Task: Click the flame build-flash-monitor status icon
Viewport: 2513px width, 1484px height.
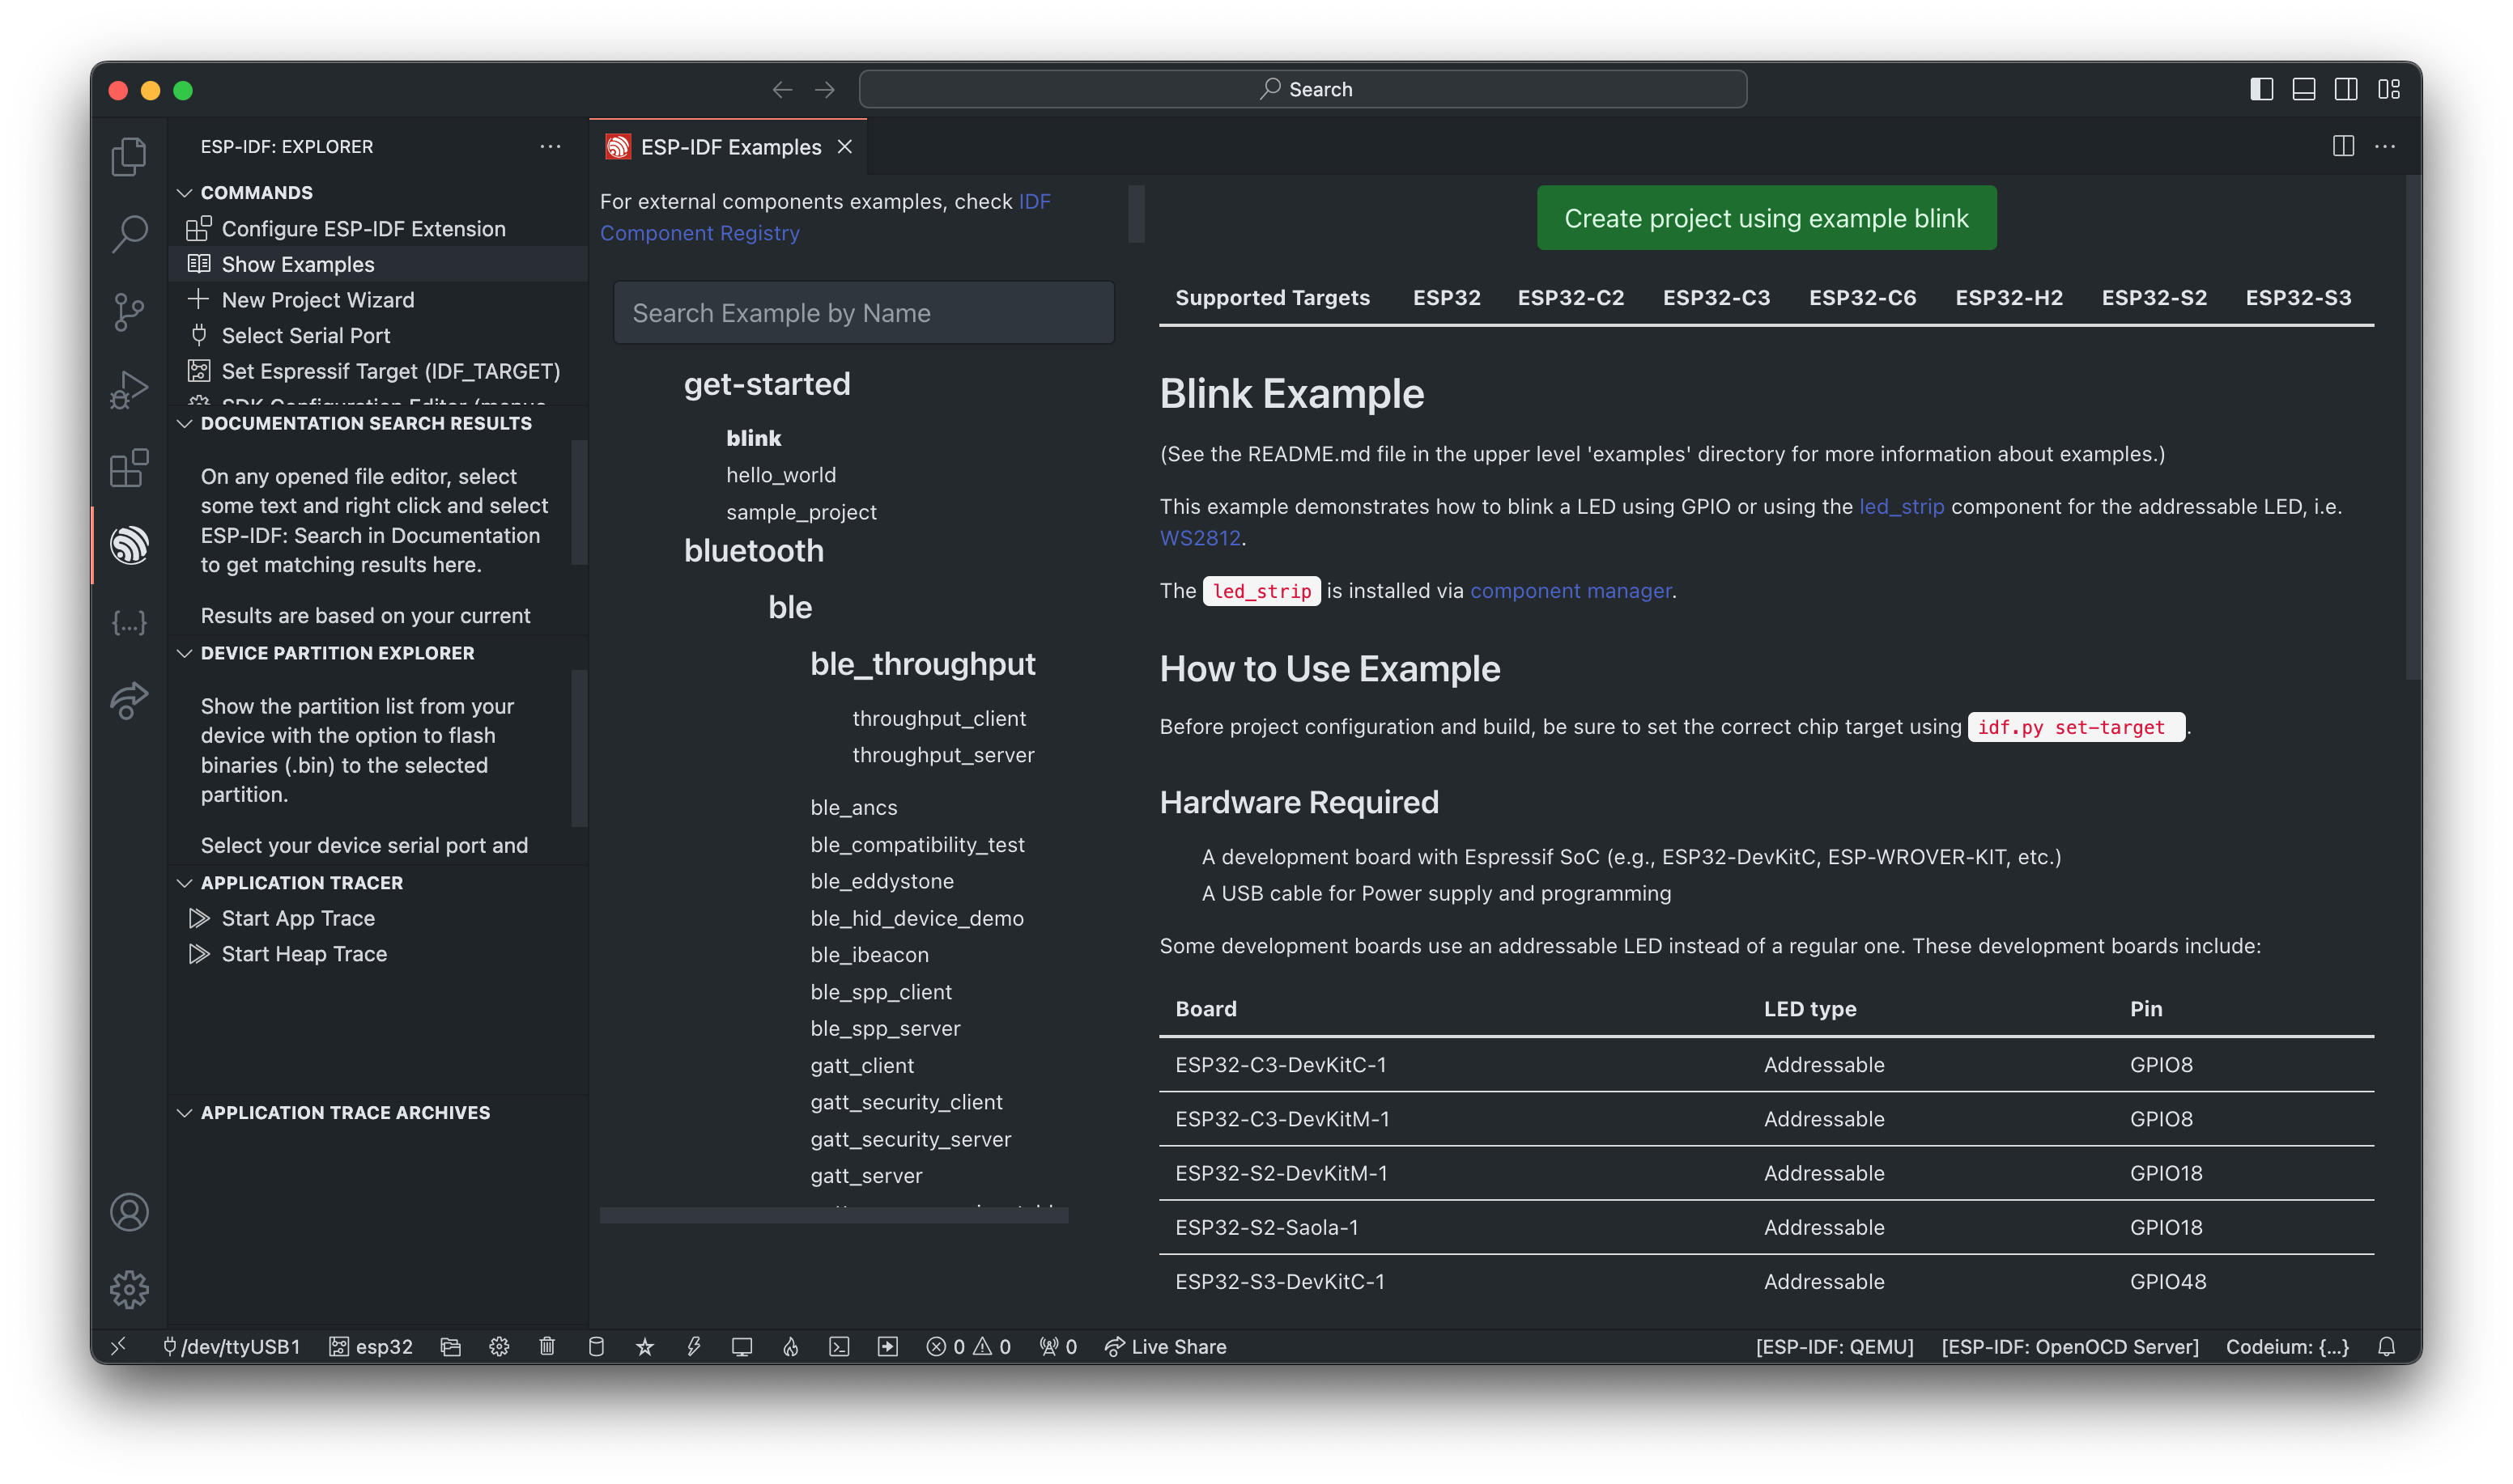Action: 790,1346
